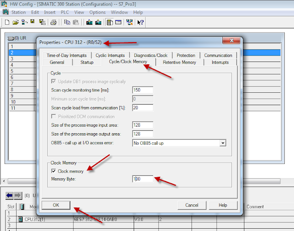Open the Insert menu

tap(50, 12)
